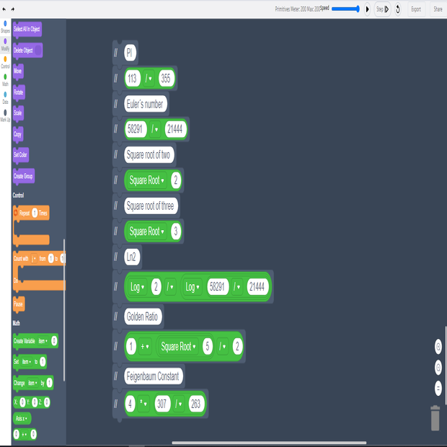Fit the workspace to the screen
Screen dimensions: 447x447
pos(438,388)
